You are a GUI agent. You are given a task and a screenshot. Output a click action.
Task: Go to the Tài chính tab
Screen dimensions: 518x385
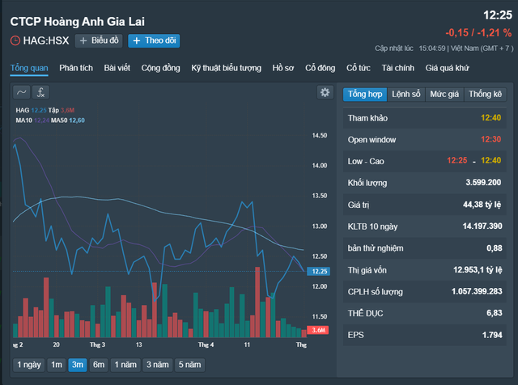pos(398,68)
